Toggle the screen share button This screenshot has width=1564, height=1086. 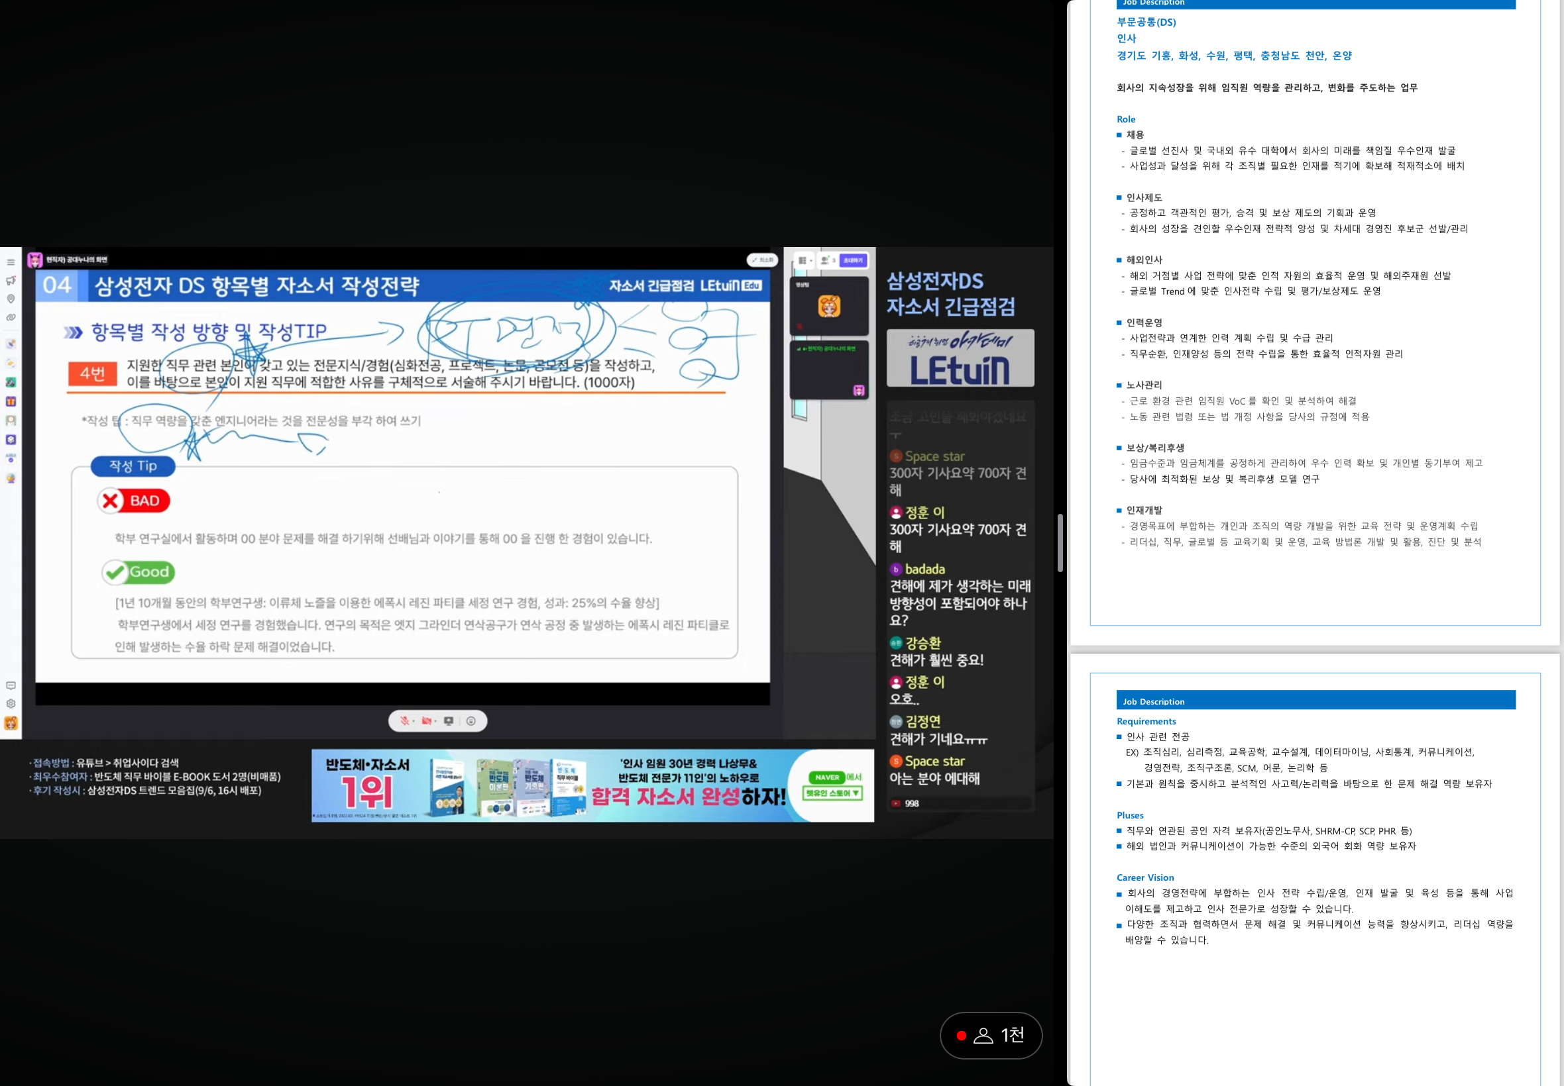coord(448,720)
